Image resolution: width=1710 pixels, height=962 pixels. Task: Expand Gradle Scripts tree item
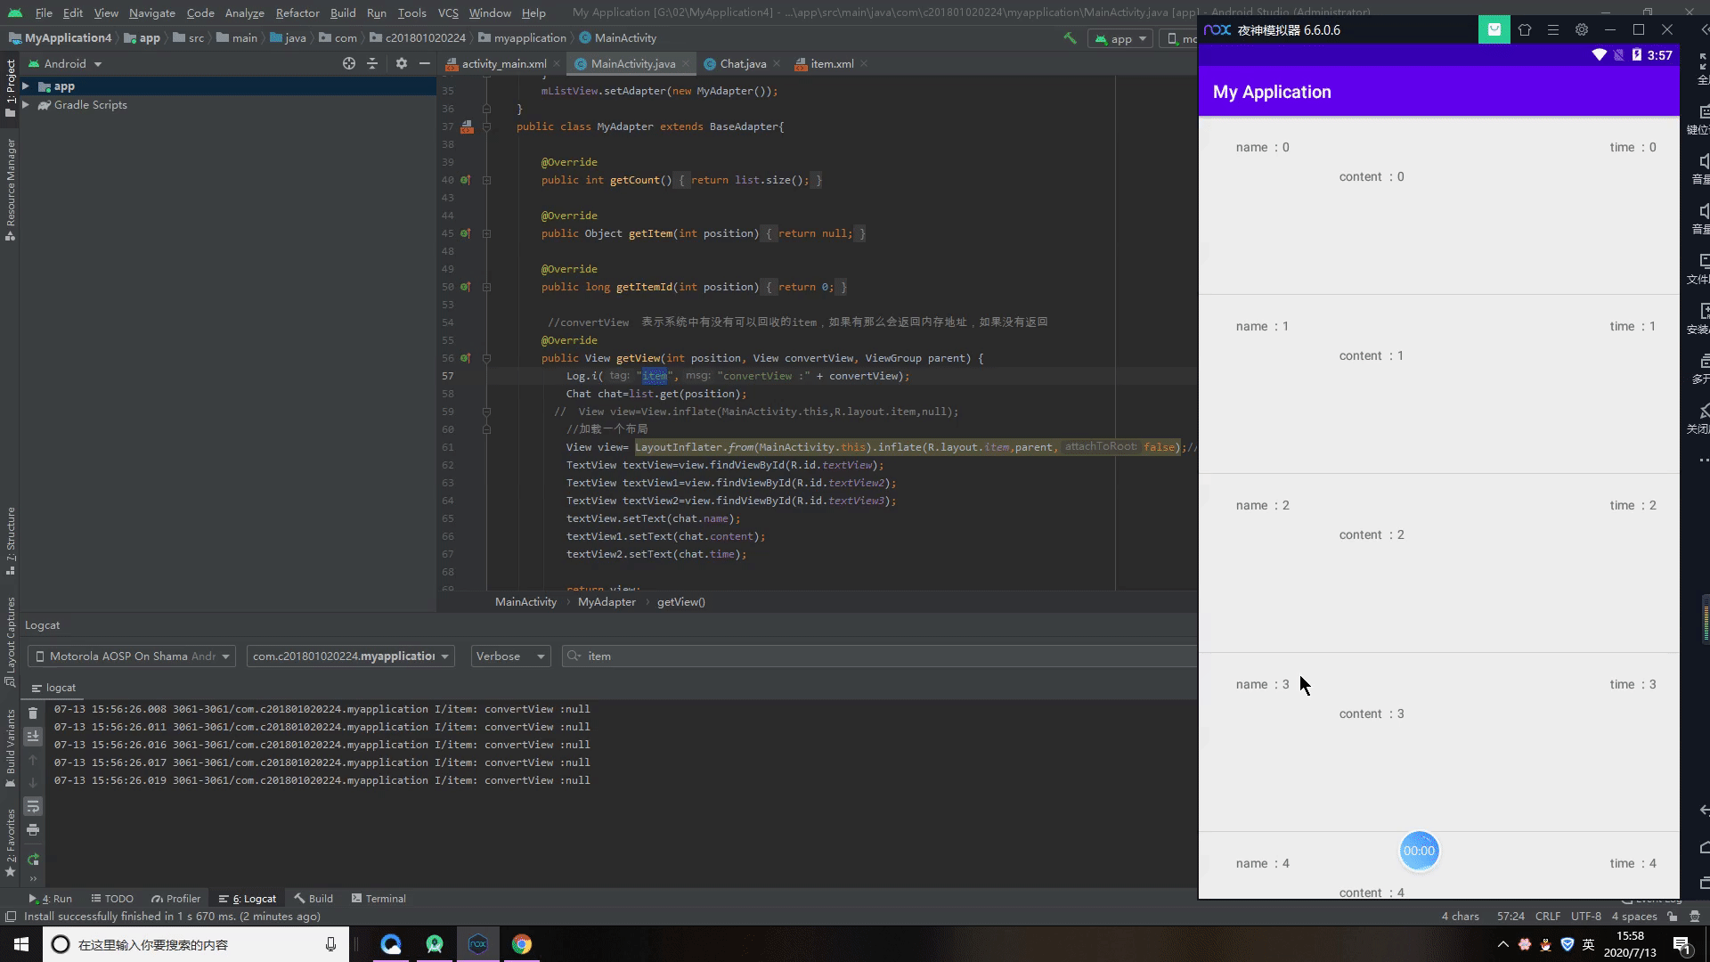[26, 104]
